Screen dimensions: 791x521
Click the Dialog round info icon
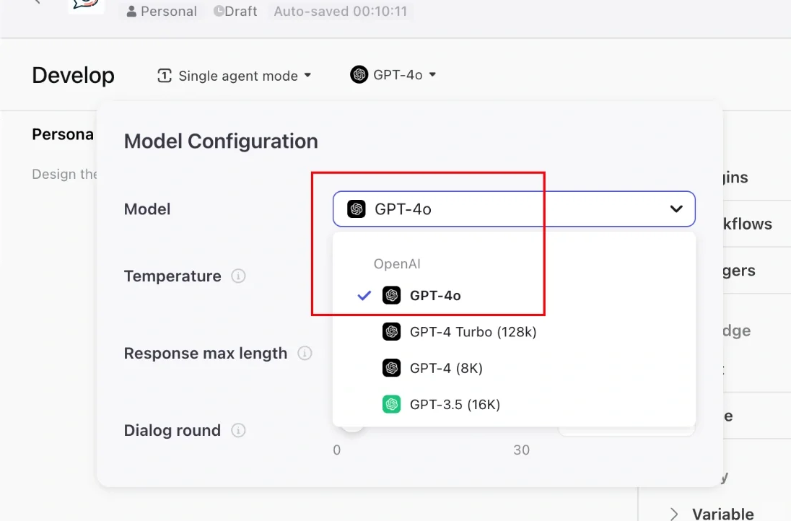tap(238, 430)
